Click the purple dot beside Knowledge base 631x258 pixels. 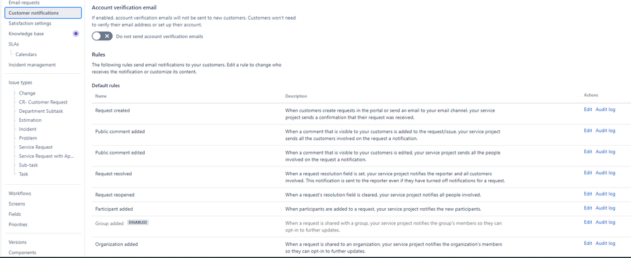pyautogui.click(x=76, y=33)
